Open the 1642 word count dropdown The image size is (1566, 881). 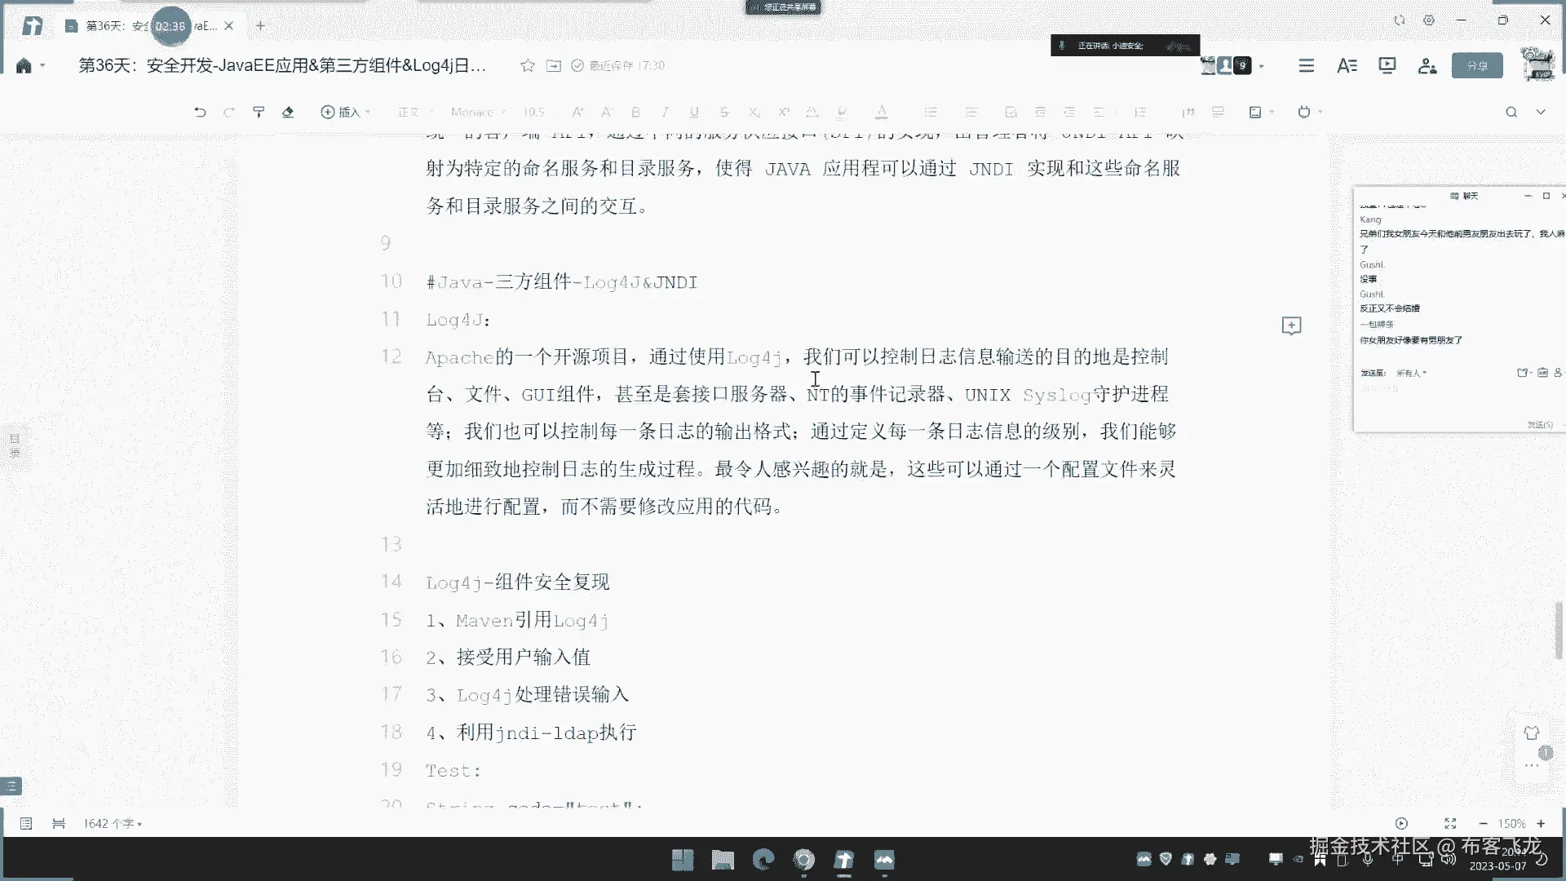click(x=113, y=823)
